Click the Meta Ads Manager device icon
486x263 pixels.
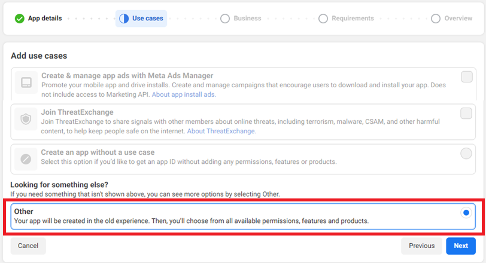[26, 83]
